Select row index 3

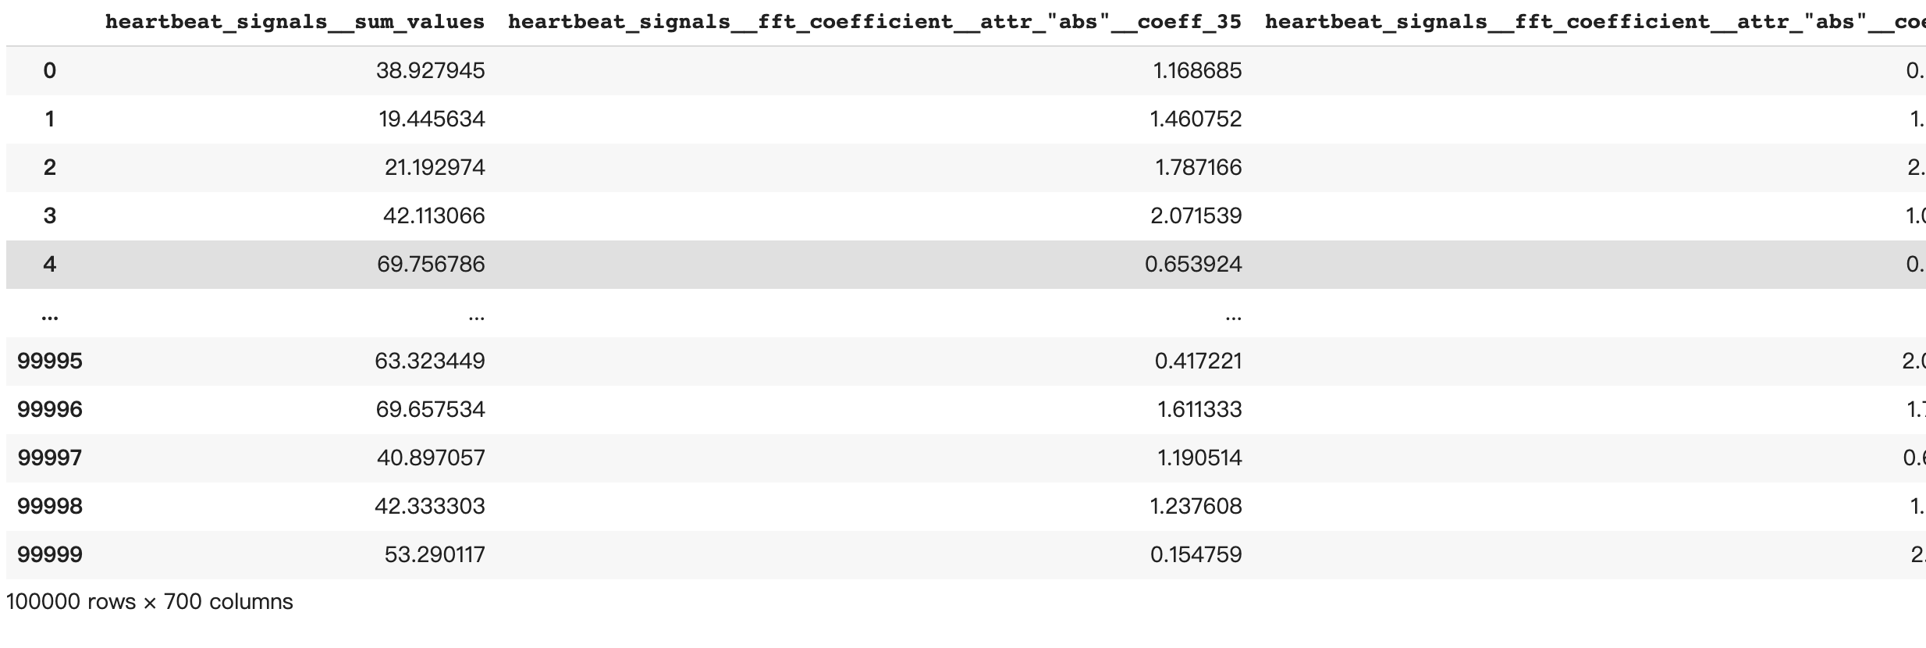pos(49,215)
